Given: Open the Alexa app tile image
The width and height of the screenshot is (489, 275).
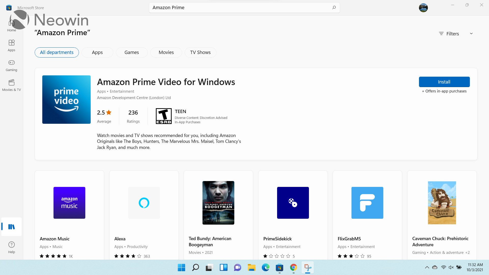Looking at the screenshot, I should click(x=144, y=203).
